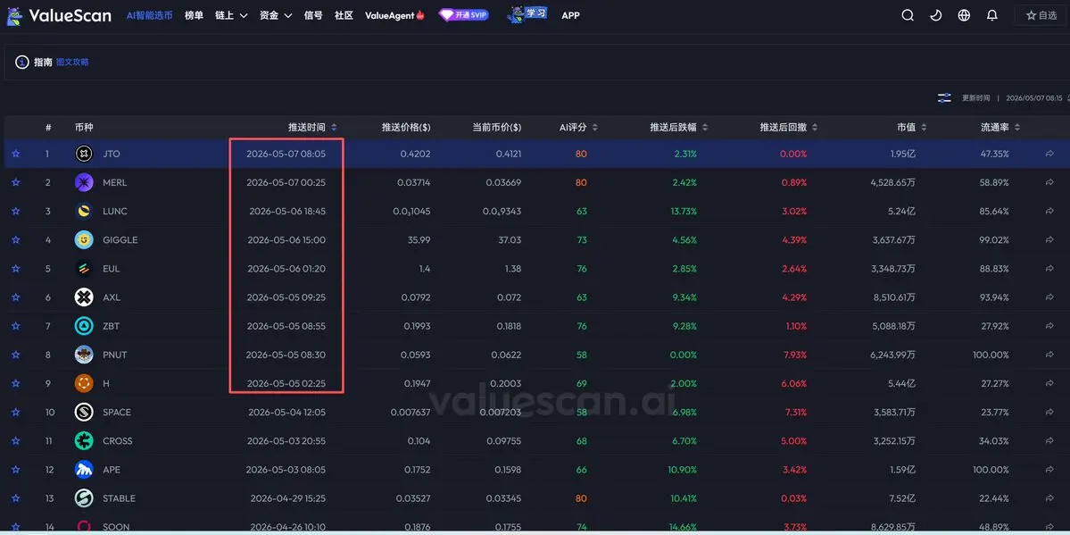
Task: Click the APE coin icon
Action: tap(84, 470)
